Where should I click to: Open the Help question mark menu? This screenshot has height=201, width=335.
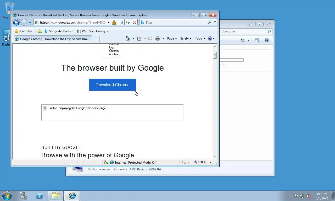[x=211, y=38]
